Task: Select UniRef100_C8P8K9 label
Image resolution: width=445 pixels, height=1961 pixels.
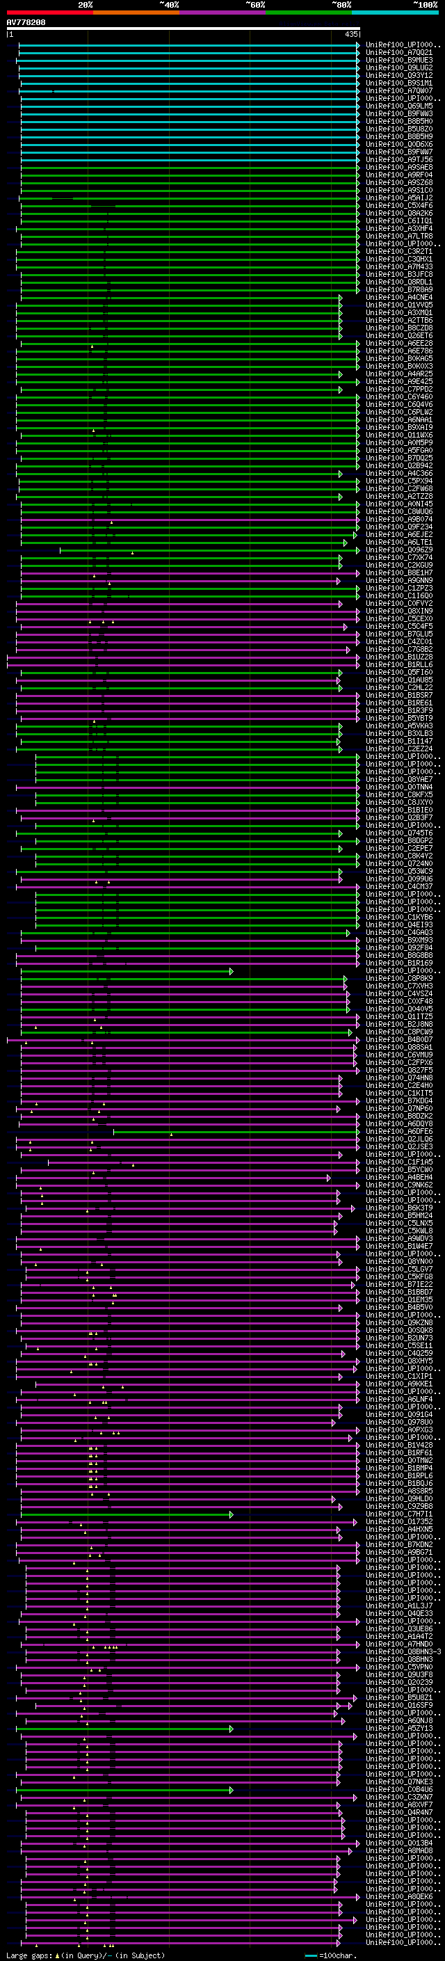Action: click(x=399, y=978)
